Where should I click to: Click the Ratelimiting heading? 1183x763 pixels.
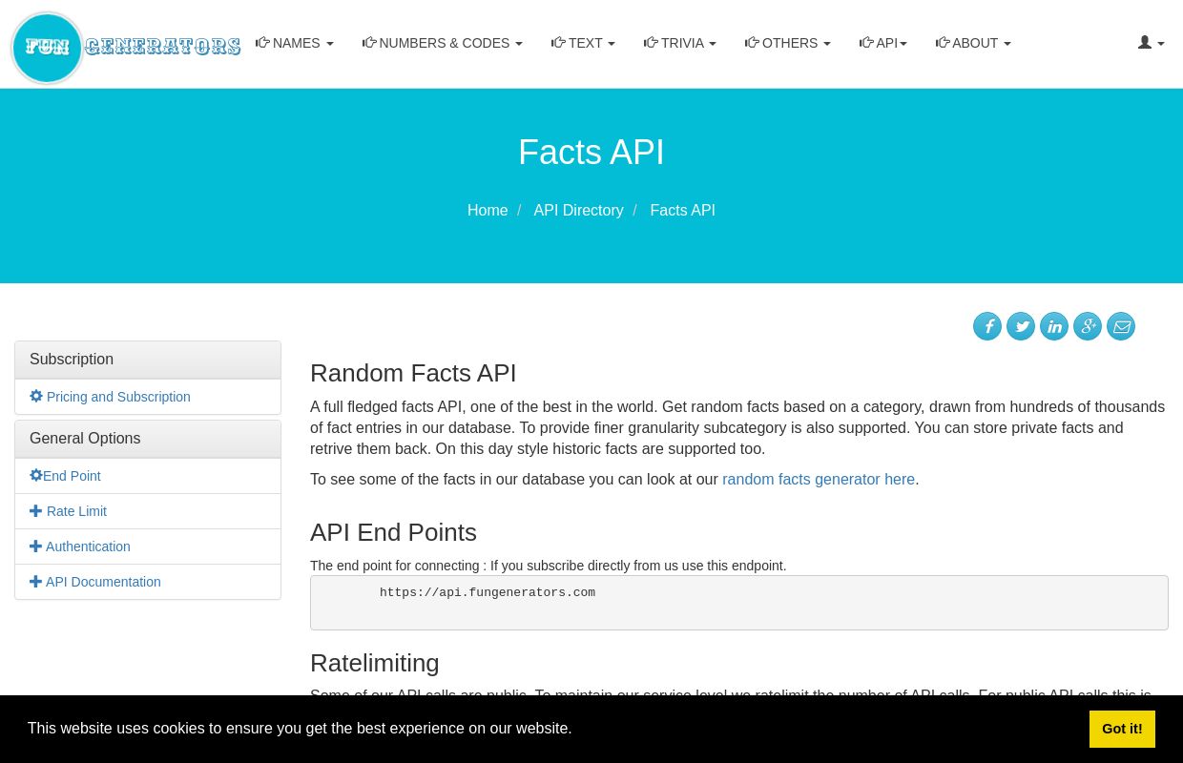click(x=375, y=663)
